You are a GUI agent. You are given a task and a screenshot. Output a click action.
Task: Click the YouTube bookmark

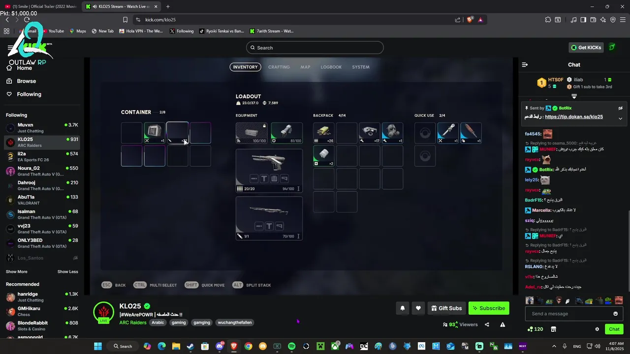[x=53, y=31]
